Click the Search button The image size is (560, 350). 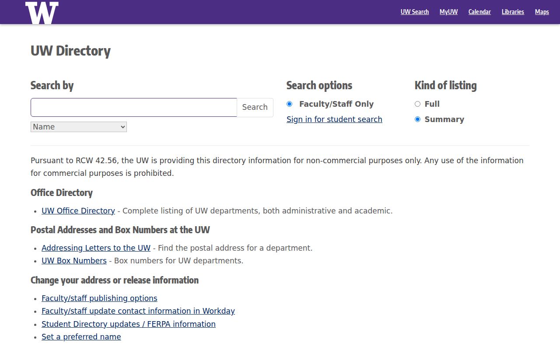(255, 107)
